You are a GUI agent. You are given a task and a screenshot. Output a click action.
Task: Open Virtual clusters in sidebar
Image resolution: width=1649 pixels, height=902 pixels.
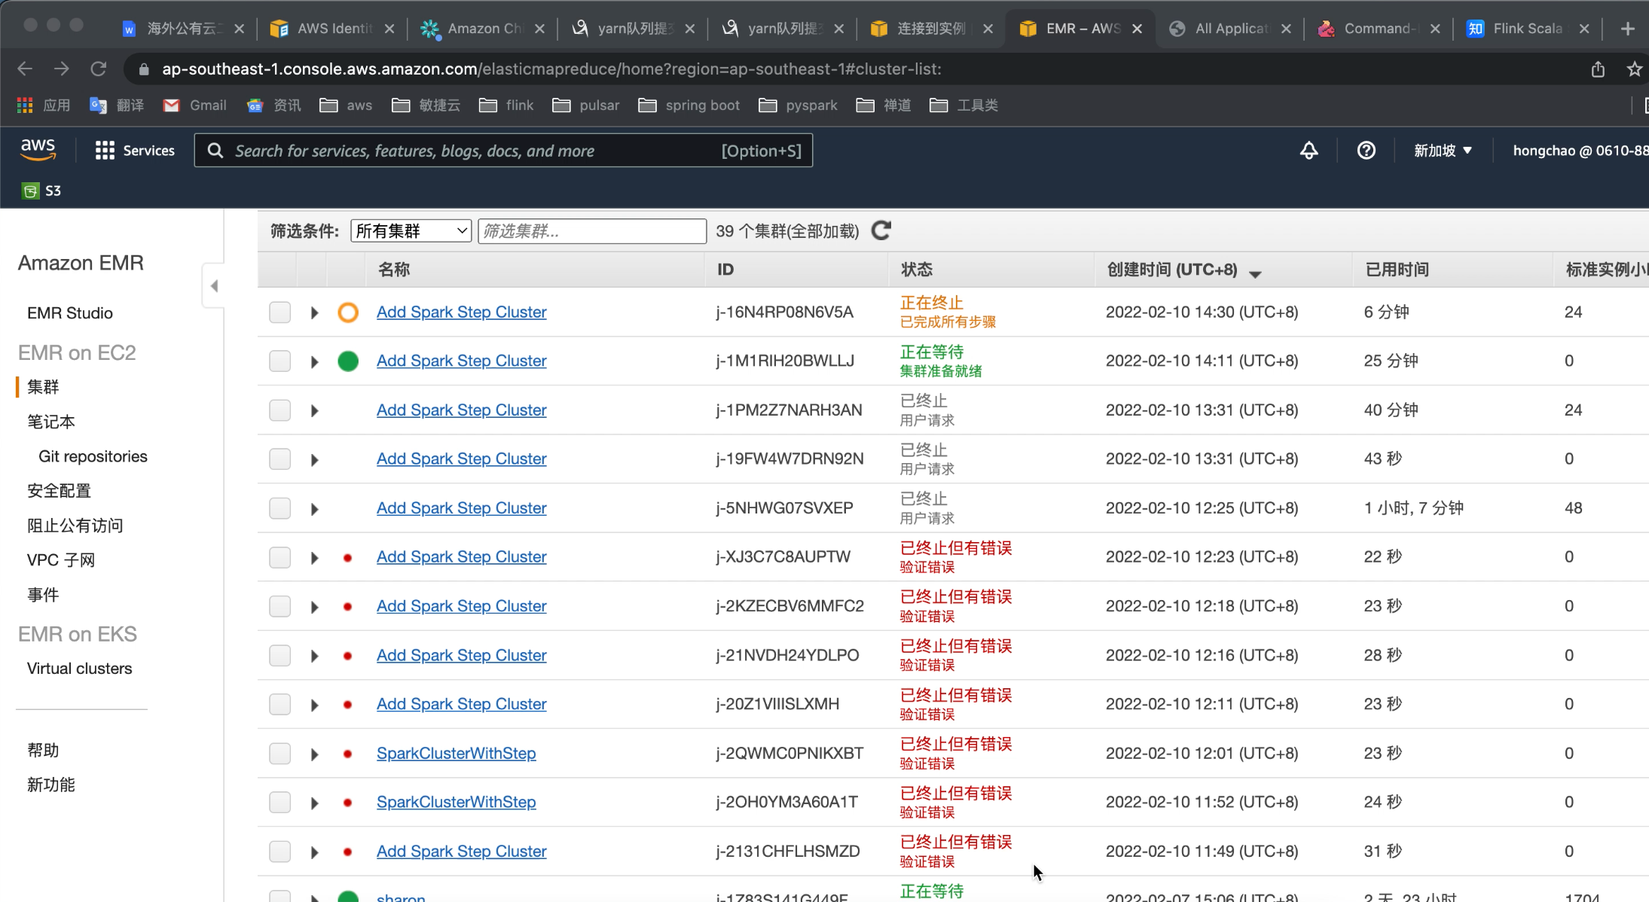[79, 669]
